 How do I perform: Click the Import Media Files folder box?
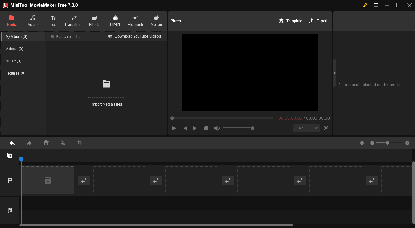point(106,84)
